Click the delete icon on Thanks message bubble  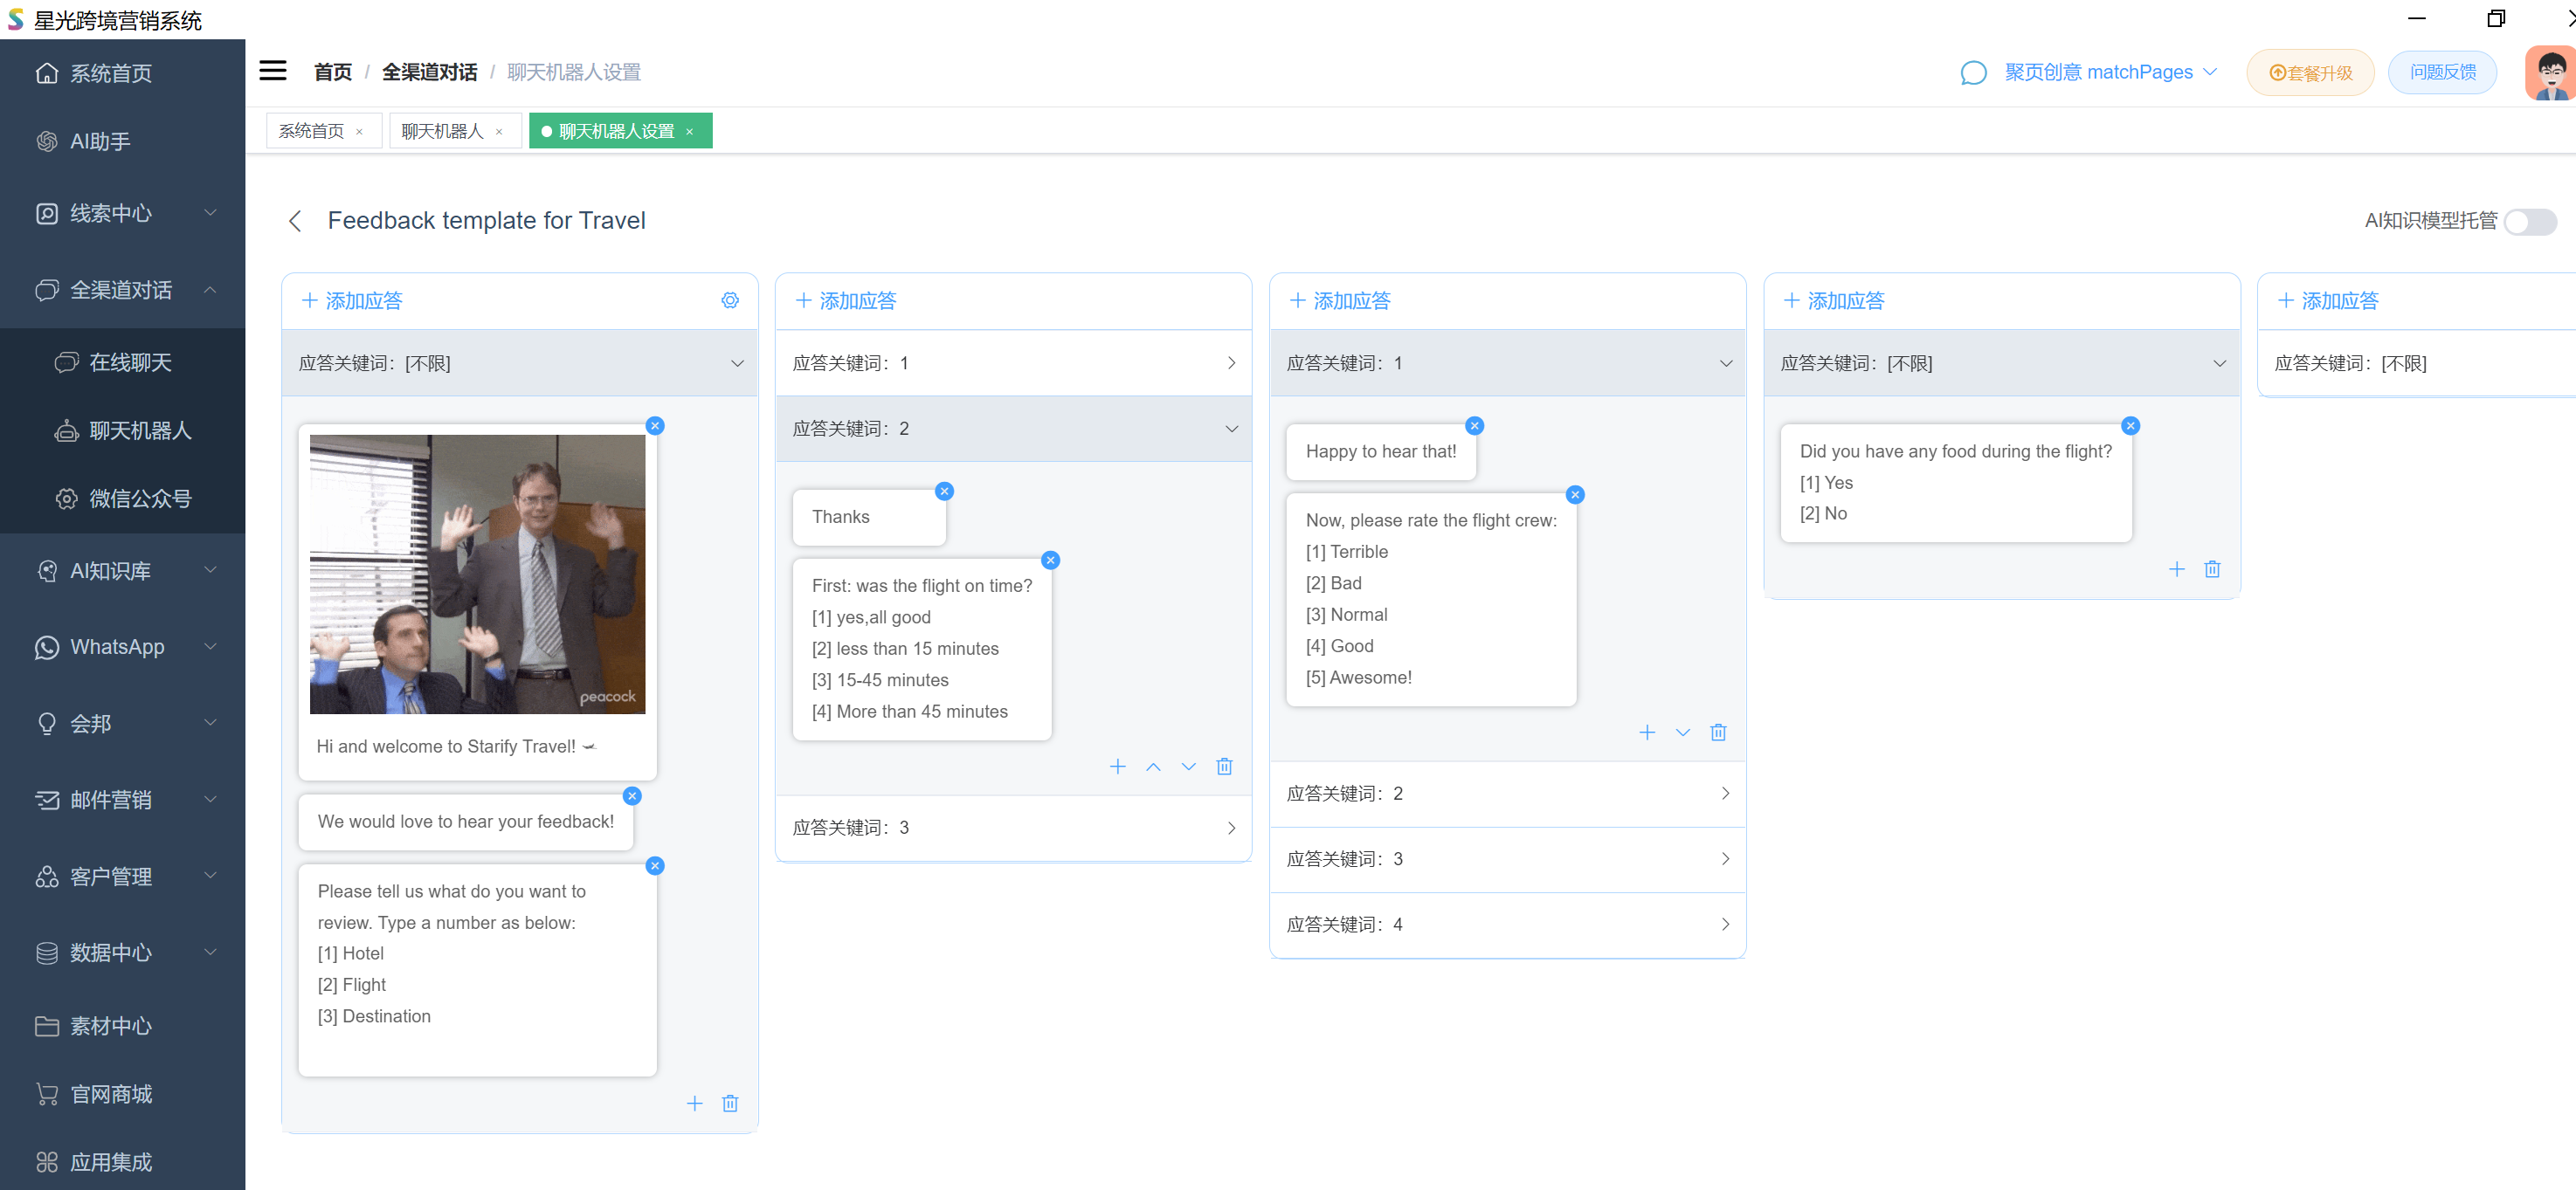[946, 491]
